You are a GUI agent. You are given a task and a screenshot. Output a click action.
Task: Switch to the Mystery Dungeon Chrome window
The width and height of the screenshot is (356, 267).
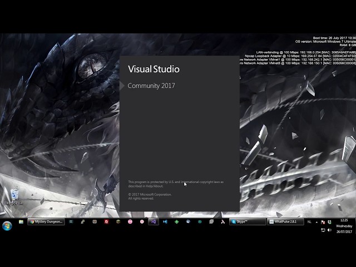click(46, 221)
